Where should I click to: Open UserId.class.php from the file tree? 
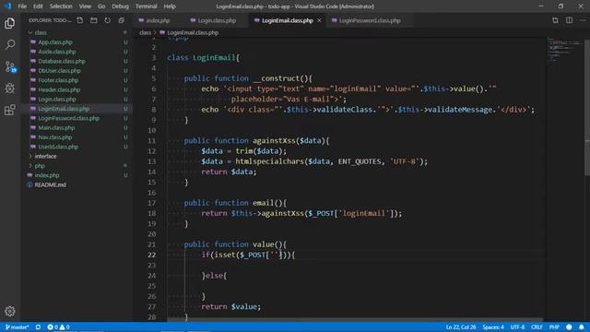click(58, 147)
